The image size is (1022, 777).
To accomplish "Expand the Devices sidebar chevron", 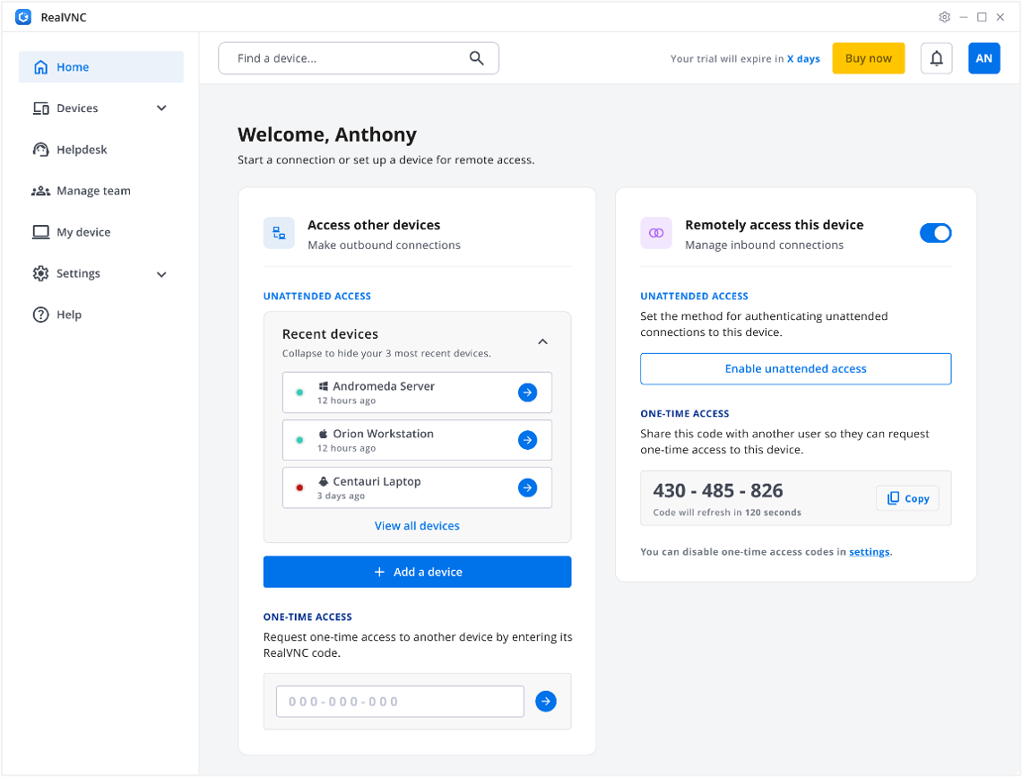I will [x=161, y=108].
